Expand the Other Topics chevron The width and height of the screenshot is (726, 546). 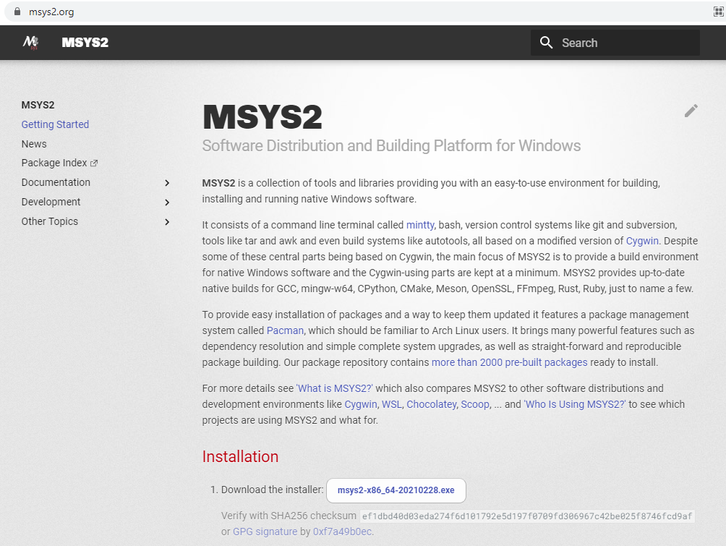click(x=167, y=222)
